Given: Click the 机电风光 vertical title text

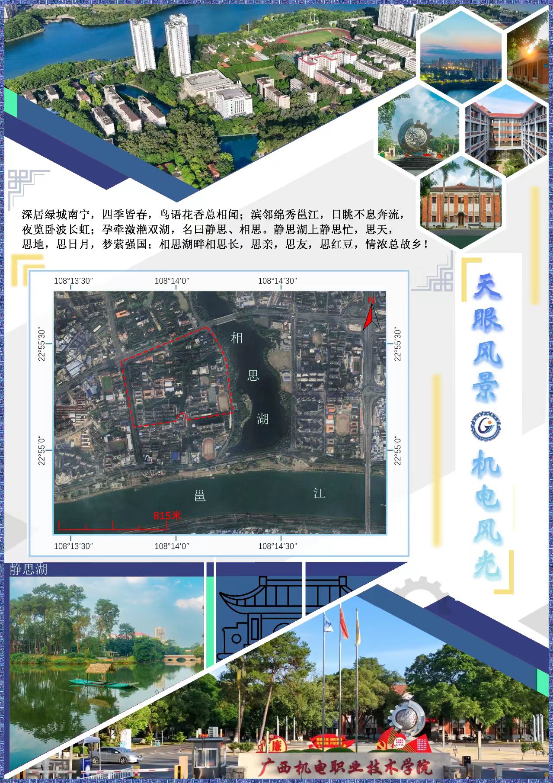Looking at the screenshot, I should pyautogui.click(x=487, y=514).
